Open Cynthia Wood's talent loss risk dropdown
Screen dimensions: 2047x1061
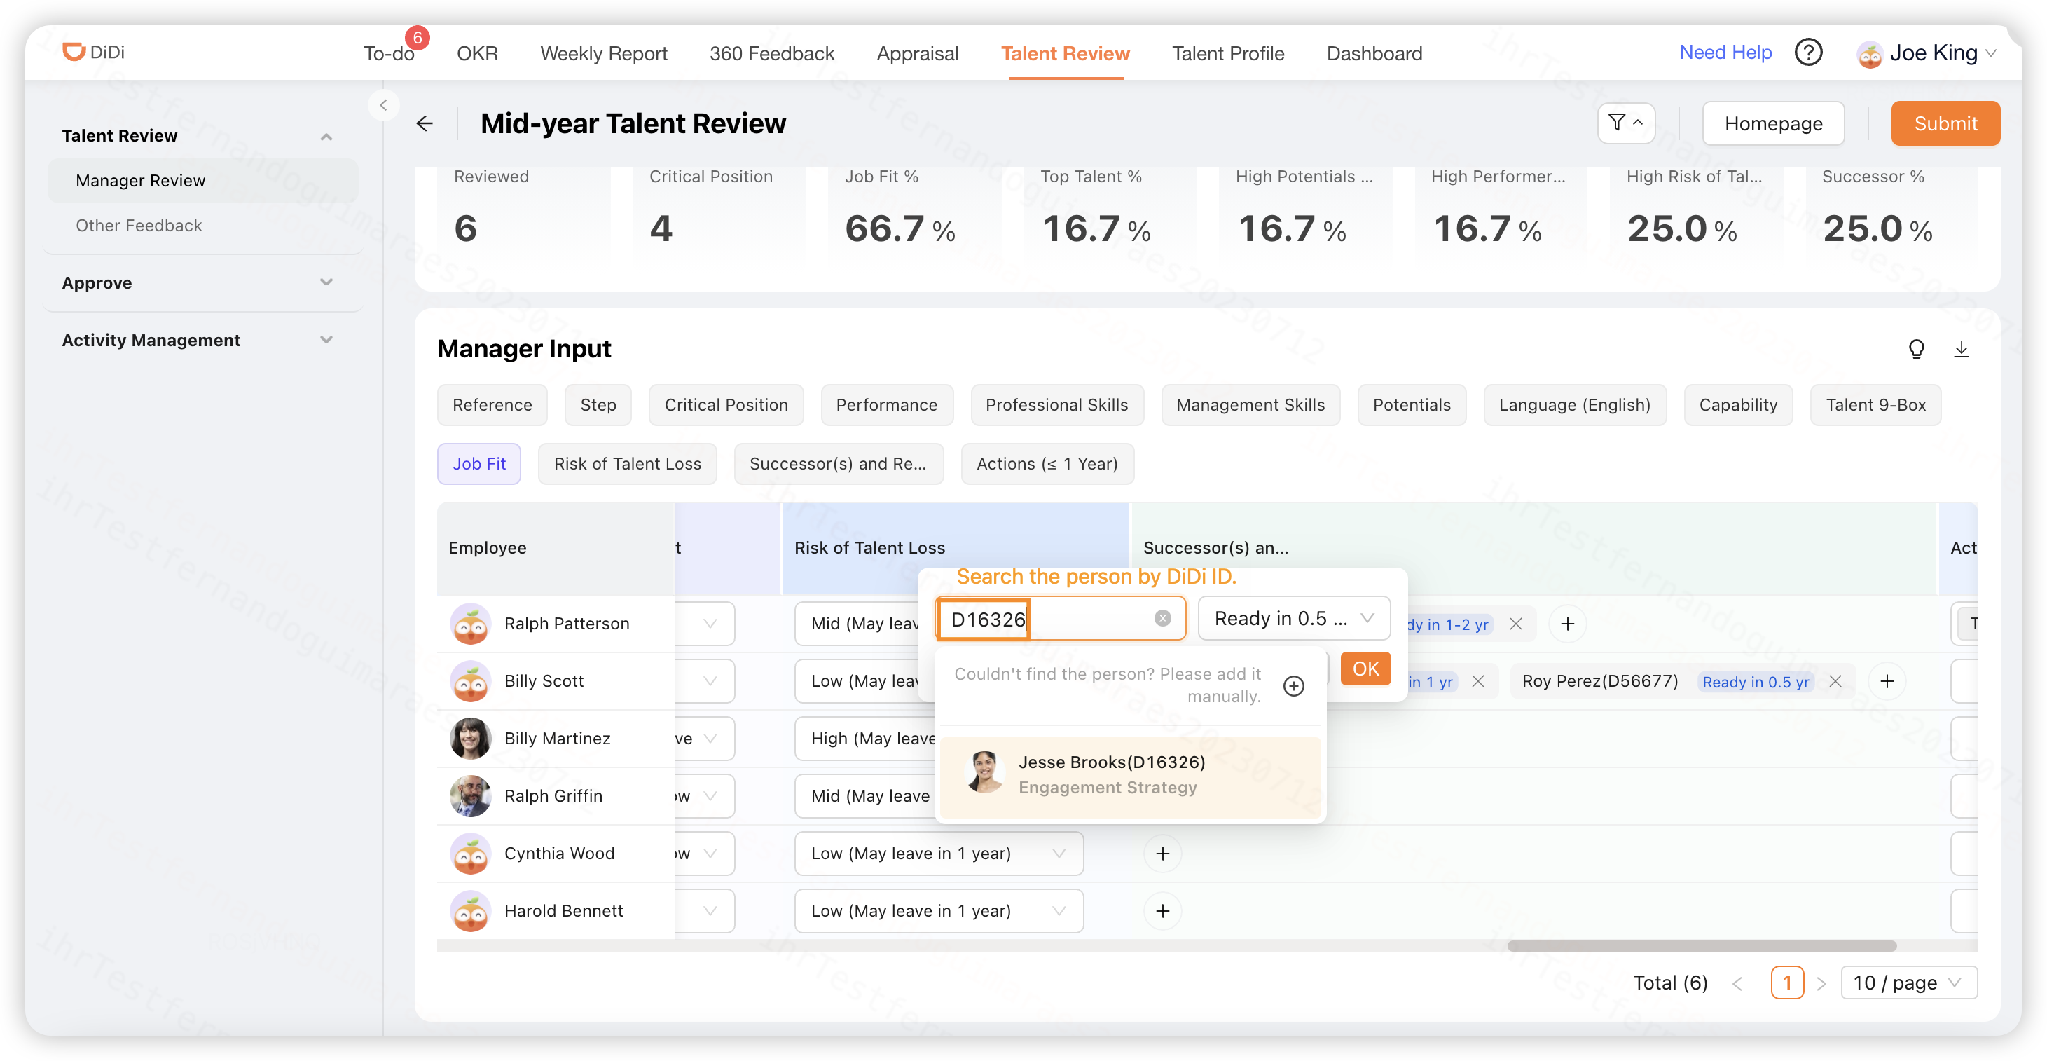(939, 853)
